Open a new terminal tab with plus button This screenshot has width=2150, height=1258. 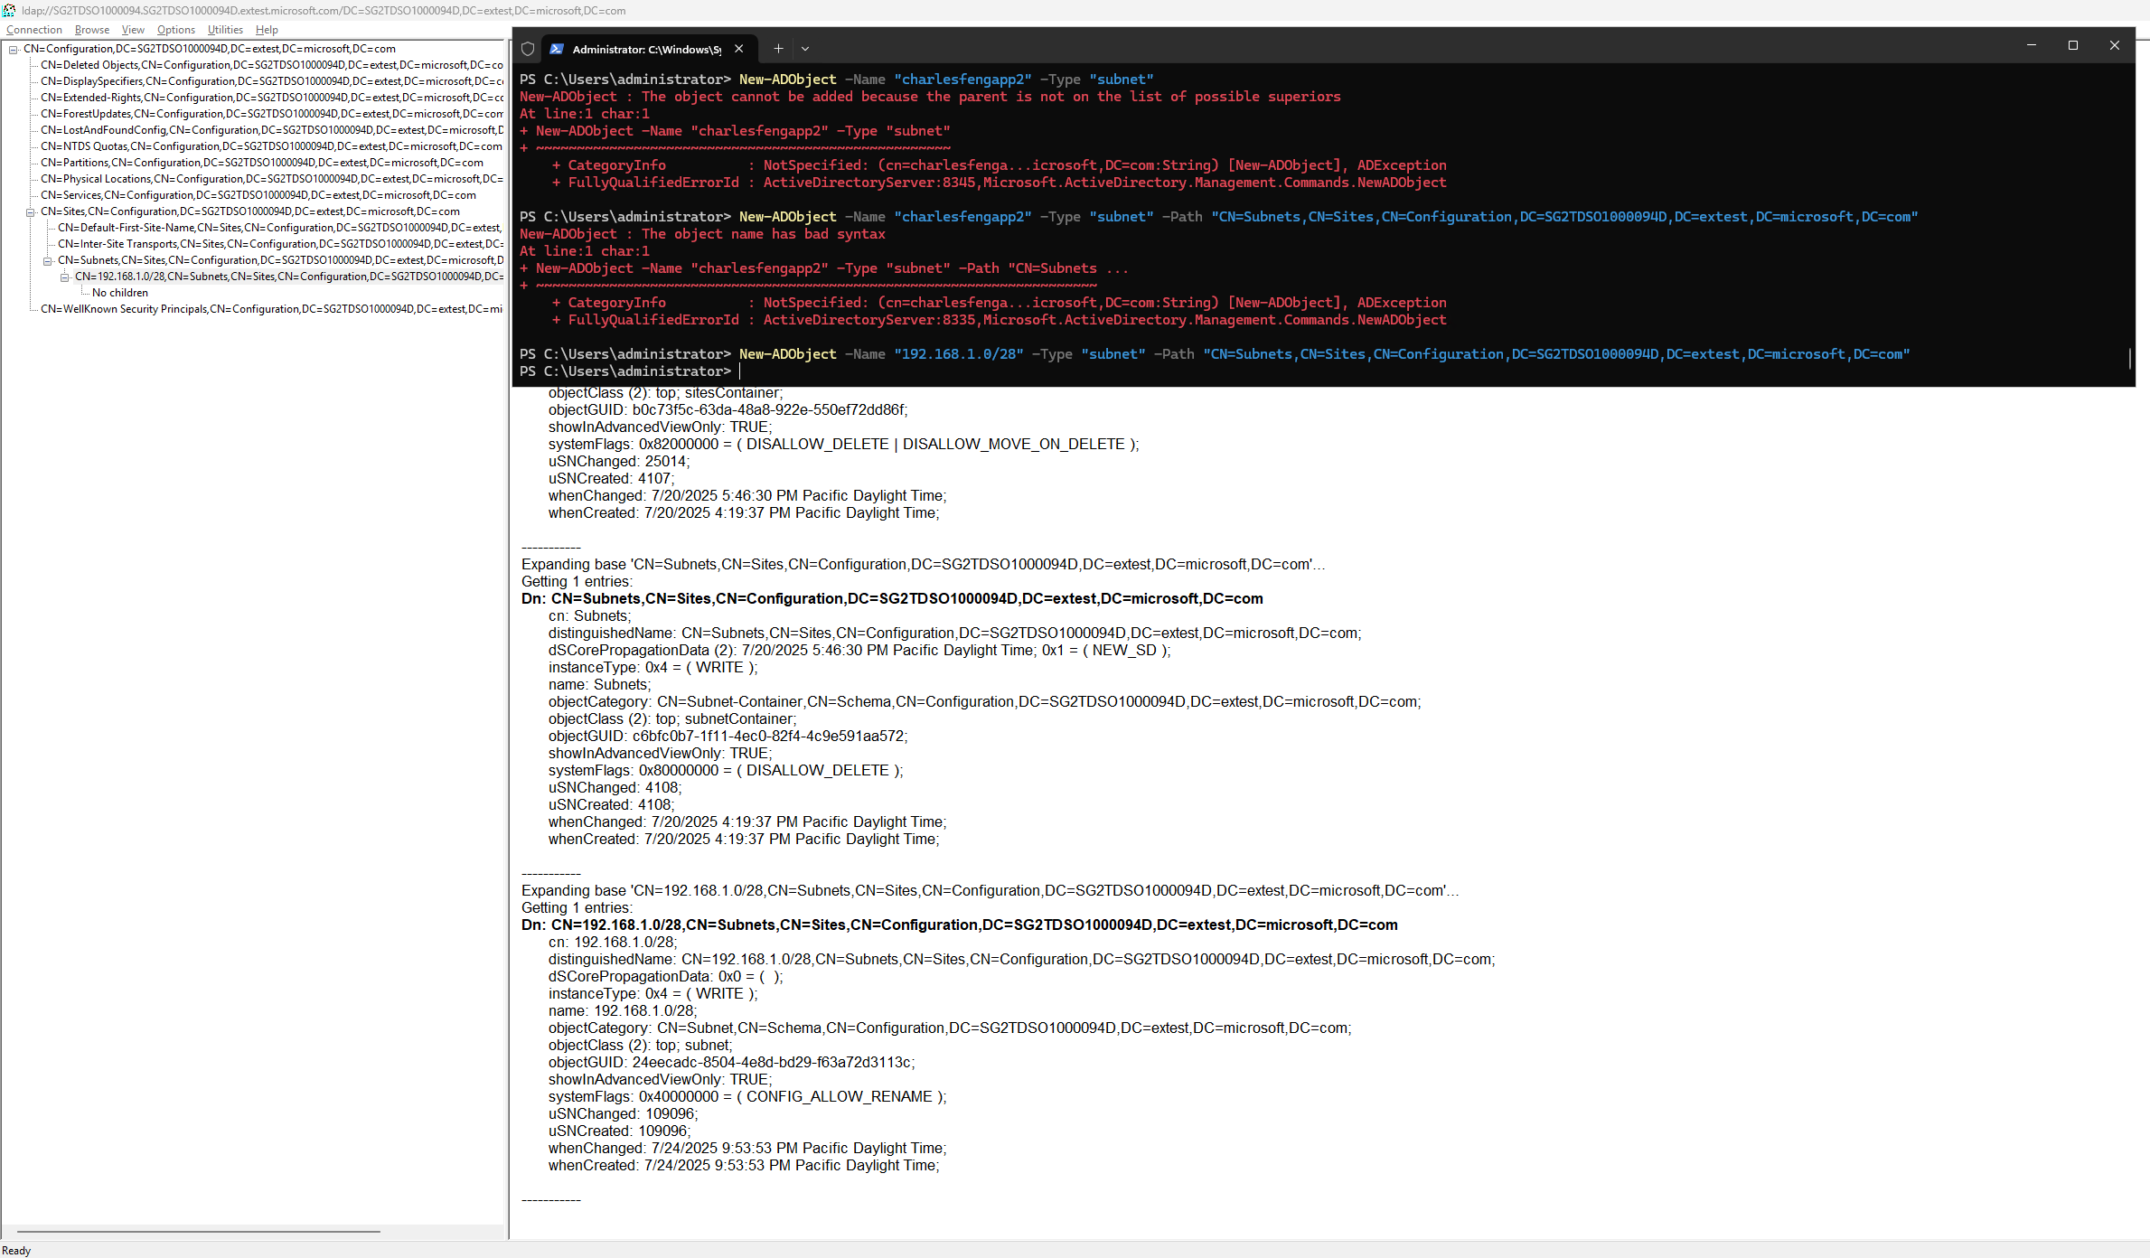tap(778, 49)
